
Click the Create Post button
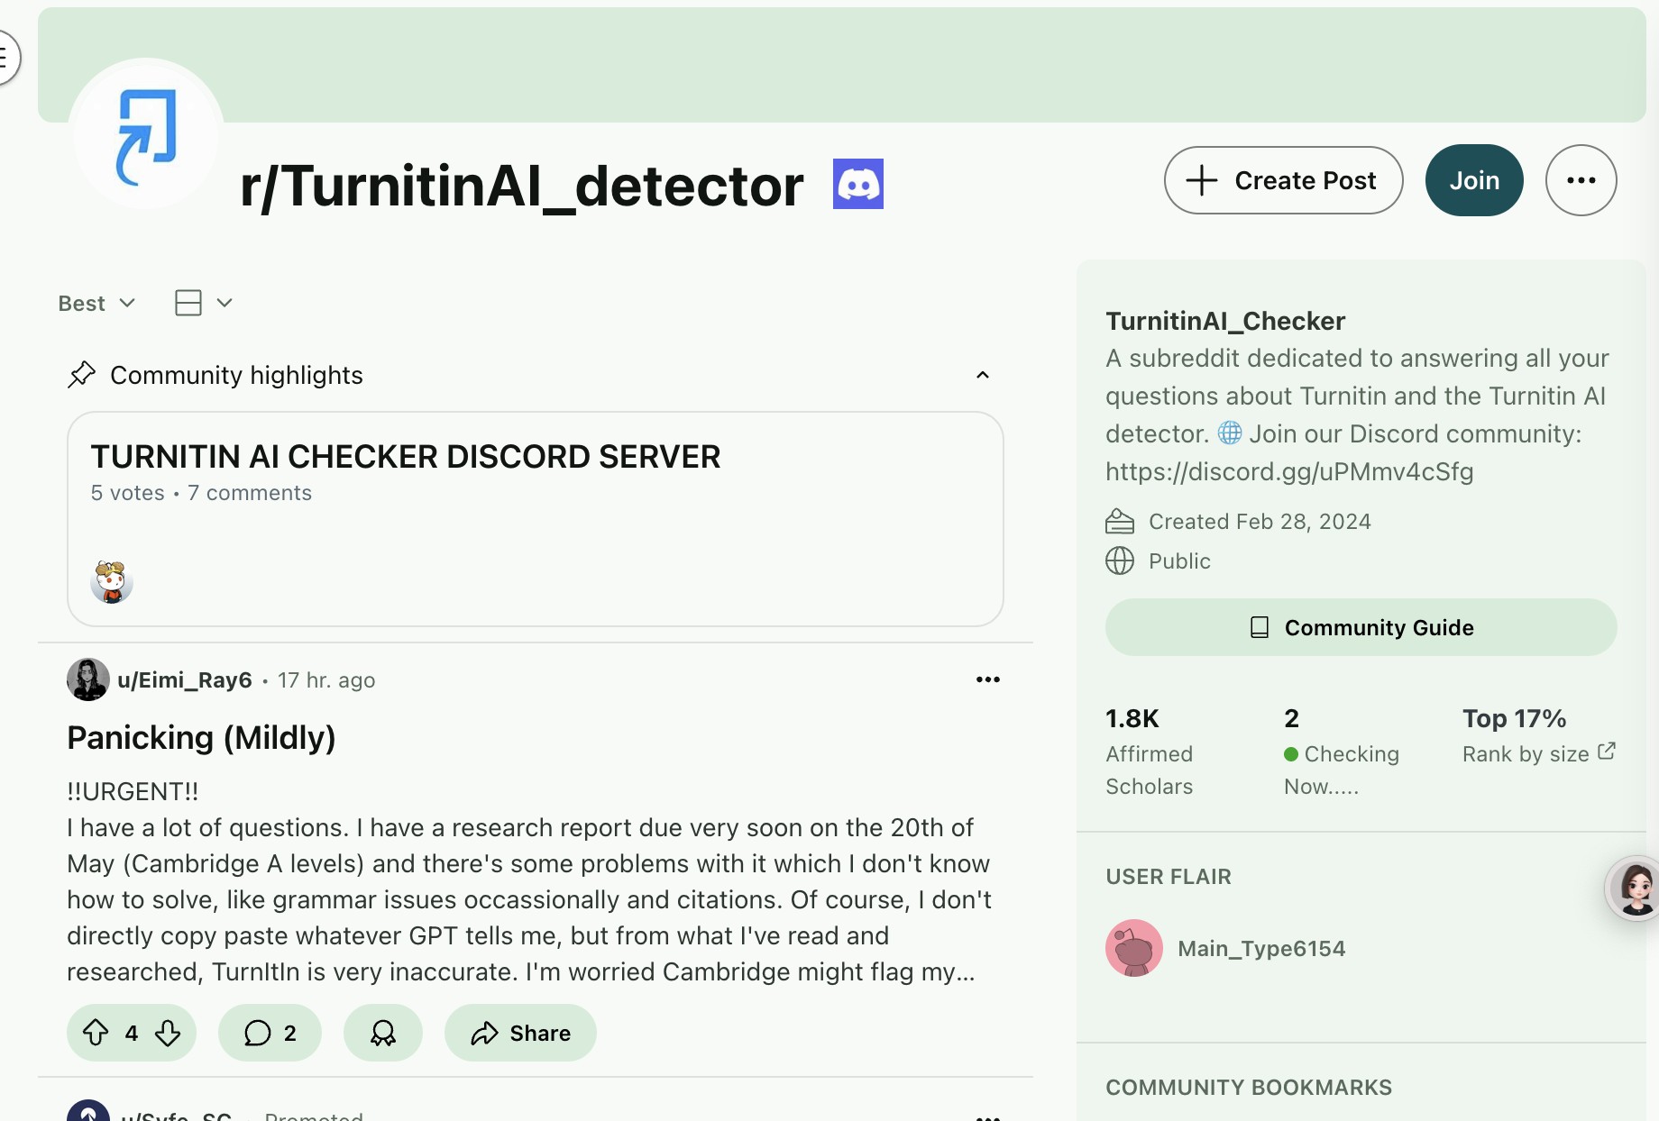[1283, 180]
